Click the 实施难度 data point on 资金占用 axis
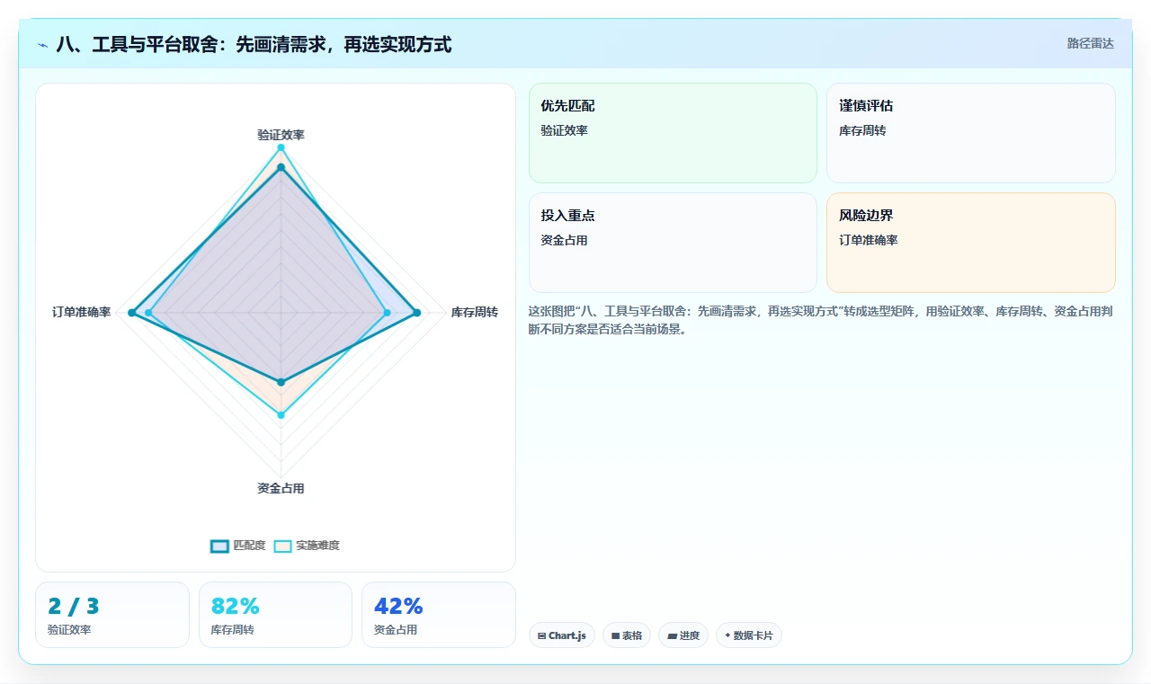This screenshot has width=1151, height=684. [281, 415]
